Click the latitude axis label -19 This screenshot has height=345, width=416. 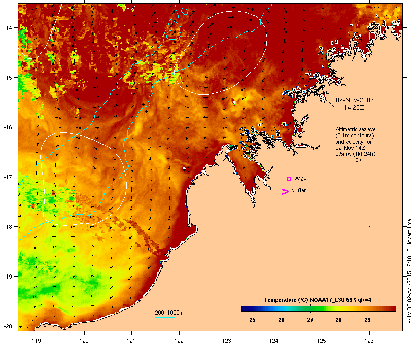click(x=8, y=277)
